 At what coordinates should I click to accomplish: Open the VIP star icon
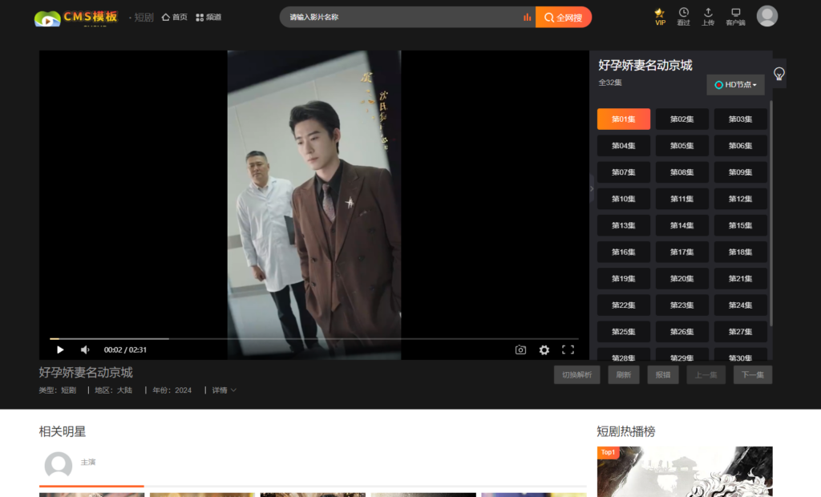pos(660,17)
